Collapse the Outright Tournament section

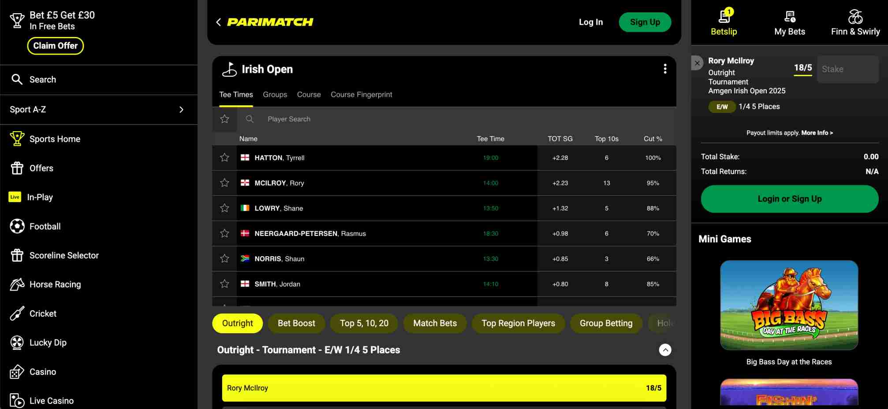click(665, 350)
